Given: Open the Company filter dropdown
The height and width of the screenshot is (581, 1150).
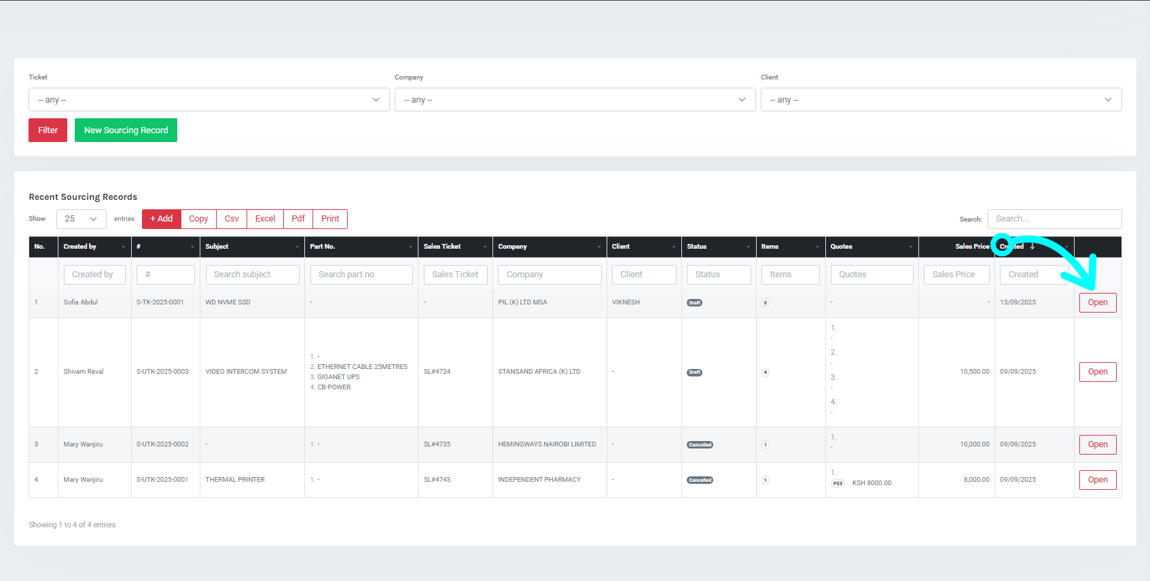Looking at the screenshot, I should (575, 100).
